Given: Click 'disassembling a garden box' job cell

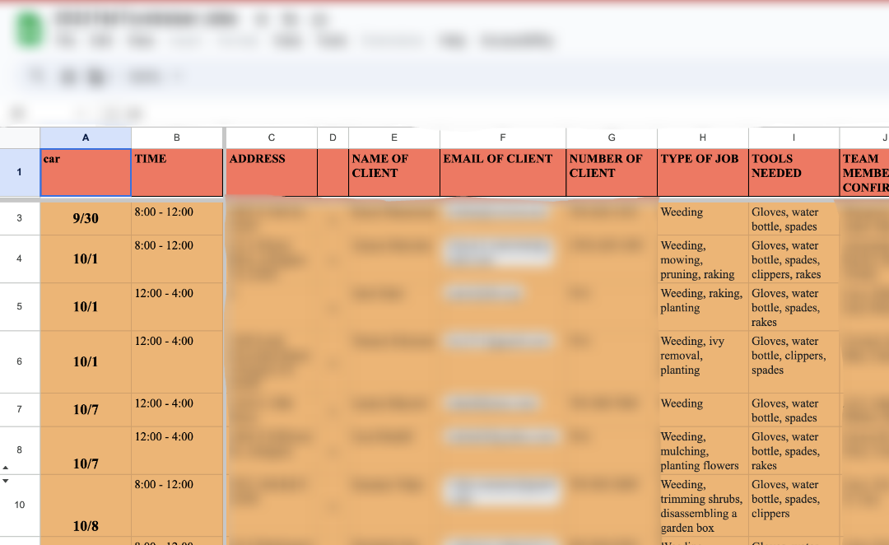Looking at the screenshot, I should point(702,505).
